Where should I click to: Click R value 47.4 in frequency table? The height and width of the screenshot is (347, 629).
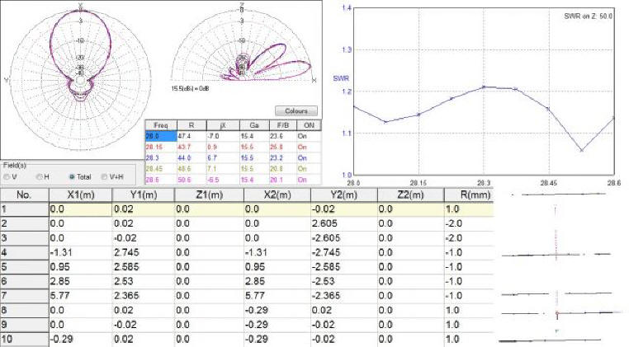point(192,136)
